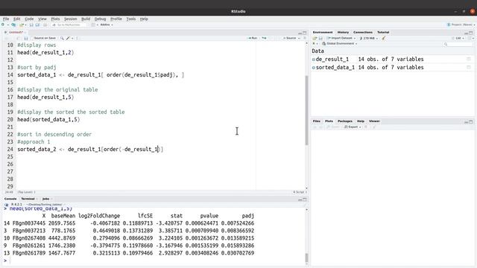This screenshot has height=268, width=477.
Task: Switch to the Connections tab
Action: coord(363,32)
